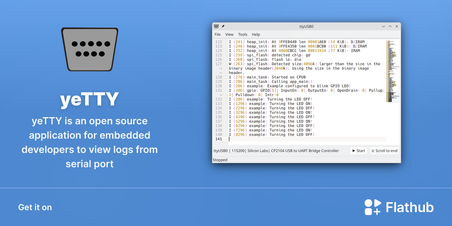Click line 131 gpio GPIO[5] text
This screenshot has height=226, width=452.
point(307,93)
